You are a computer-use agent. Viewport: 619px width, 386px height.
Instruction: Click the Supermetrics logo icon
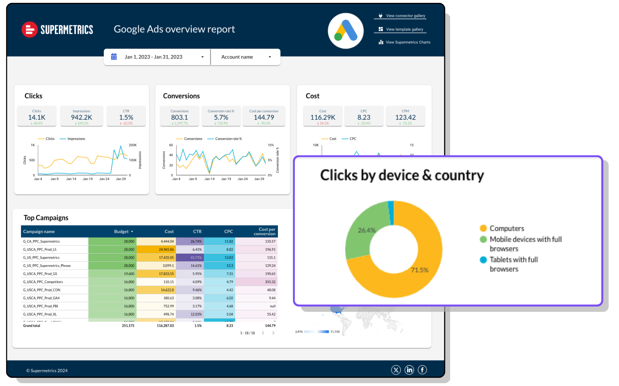tap(30, 30)
